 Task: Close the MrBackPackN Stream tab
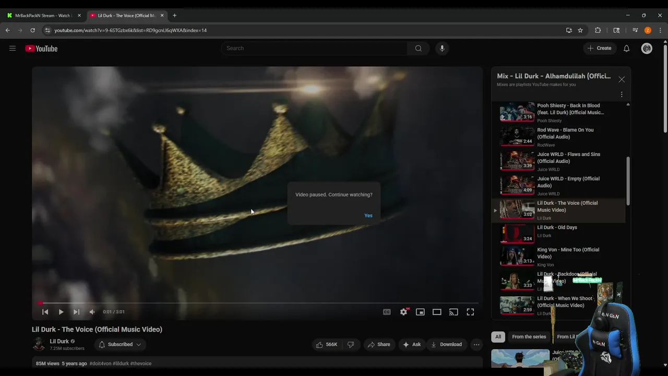[79, 16]
